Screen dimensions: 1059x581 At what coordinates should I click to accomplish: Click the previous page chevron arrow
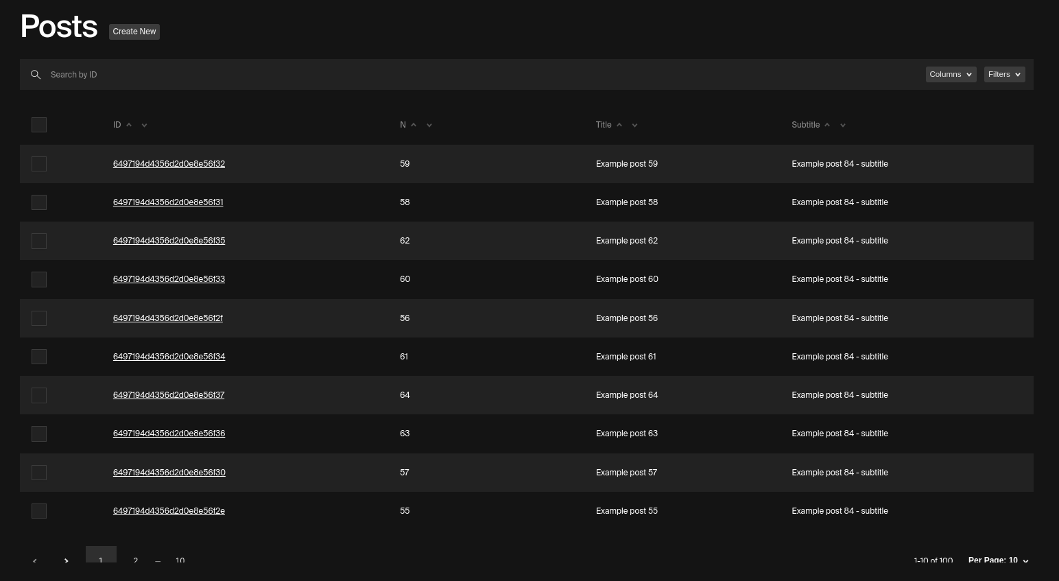point(34,561)
